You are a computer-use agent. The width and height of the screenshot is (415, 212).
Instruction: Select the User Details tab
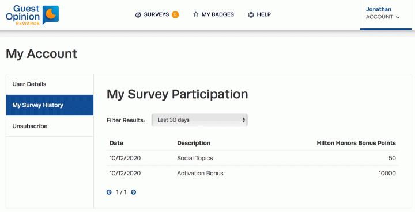[x=50, y=84]
